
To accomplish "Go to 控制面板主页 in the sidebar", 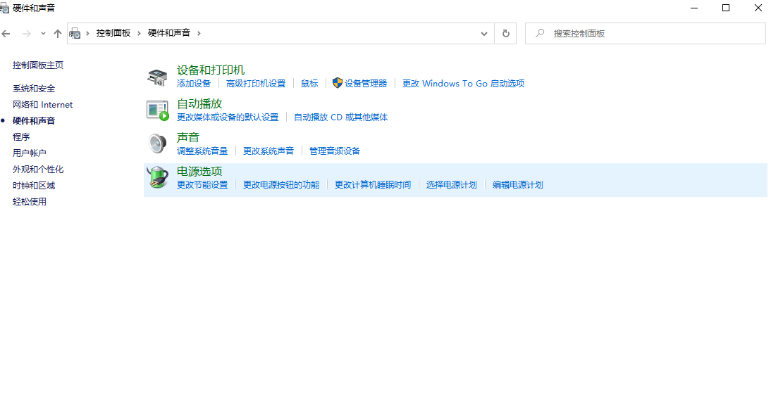I will point(38,65).
